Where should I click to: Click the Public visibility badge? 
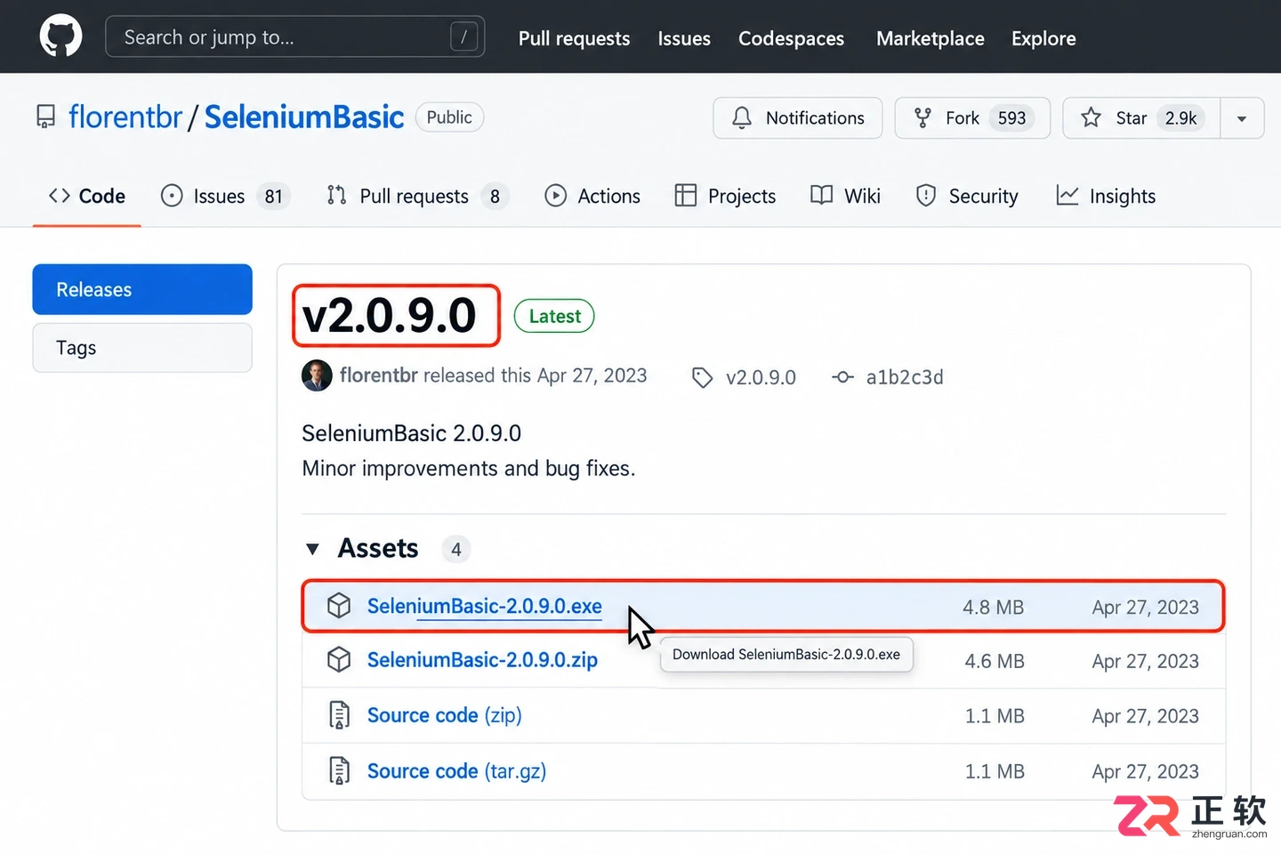coord(449,117)
